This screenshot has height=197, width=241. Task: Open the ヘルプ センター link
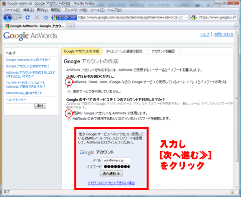point(16,100)
